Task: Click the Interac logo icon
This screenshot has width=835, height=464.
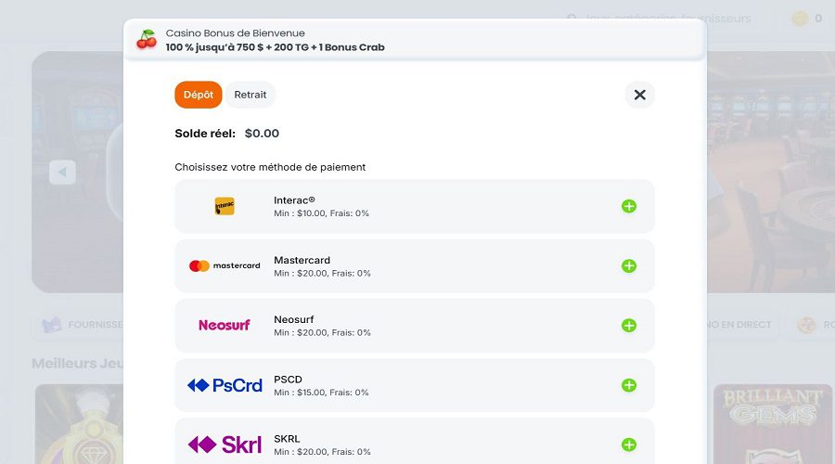Action: pyautogui.click(x=225, y=206)
